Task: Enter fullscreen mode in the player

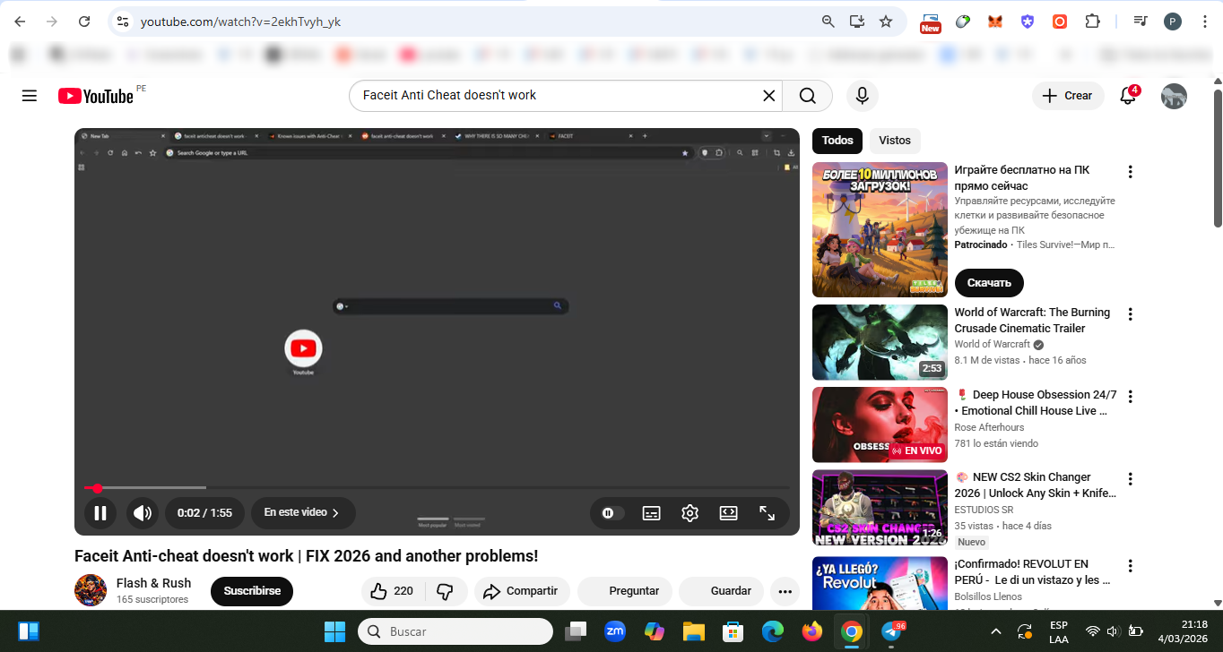Action: point(768,513)
